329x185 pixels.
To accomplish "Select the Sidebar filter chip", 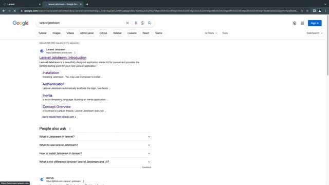I will [117, 33].
